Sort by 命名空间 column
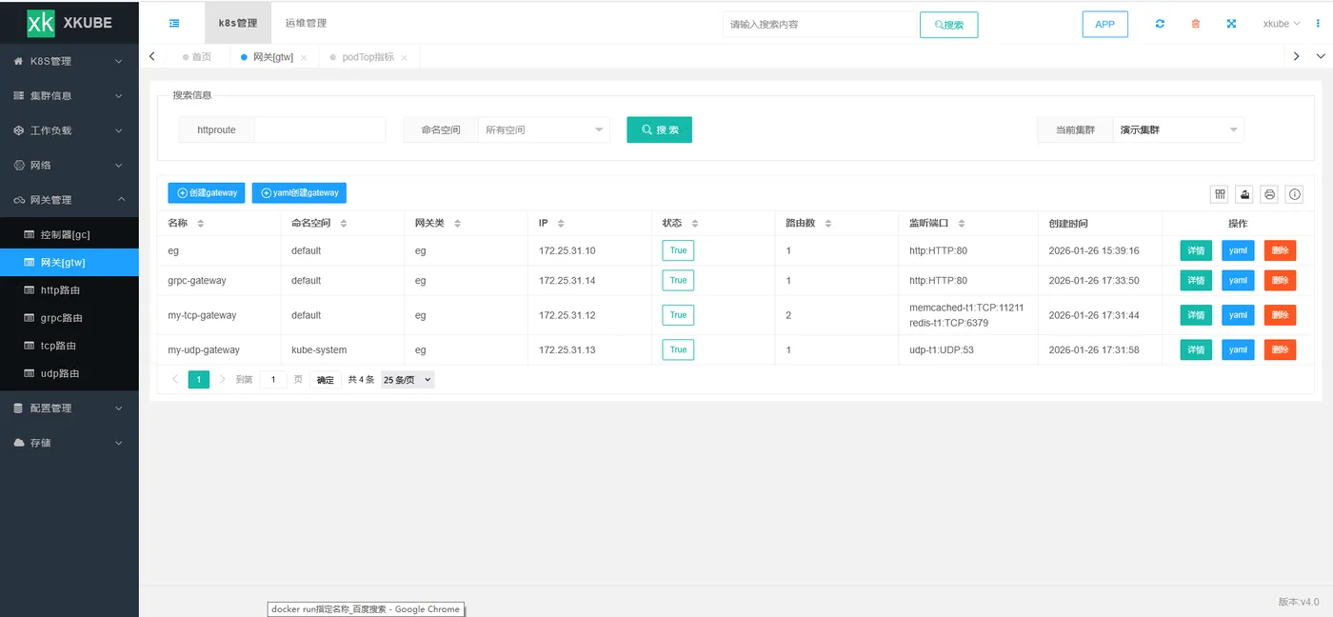Screen dimensions: 1333x617 (344, 224)
